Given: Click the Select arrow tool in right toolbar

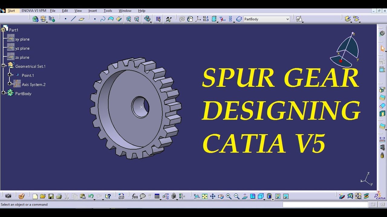Looking at the screenshot, I should [x=382, y=49].
